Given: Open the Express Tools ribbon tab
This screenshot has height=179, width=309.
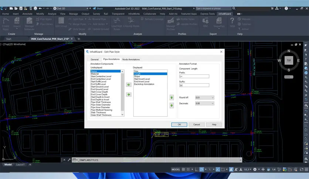Looking at the screenshot, I should 207,14.
